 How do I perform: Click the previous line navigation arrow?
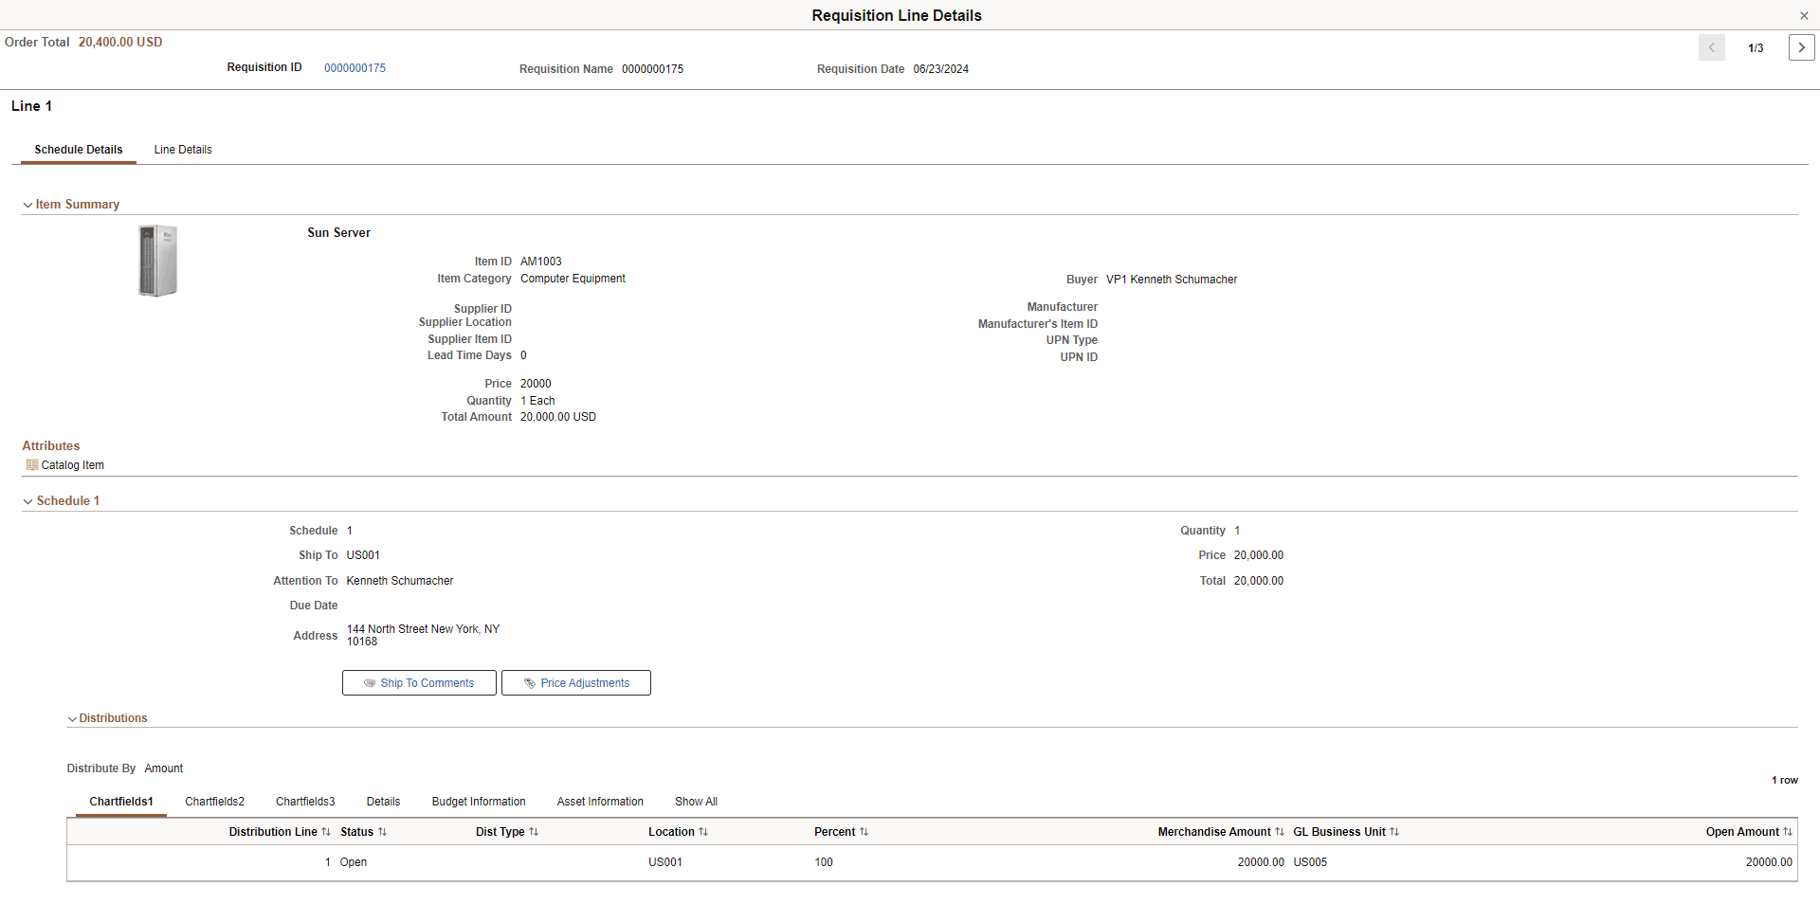click(x=1711, y=46)
